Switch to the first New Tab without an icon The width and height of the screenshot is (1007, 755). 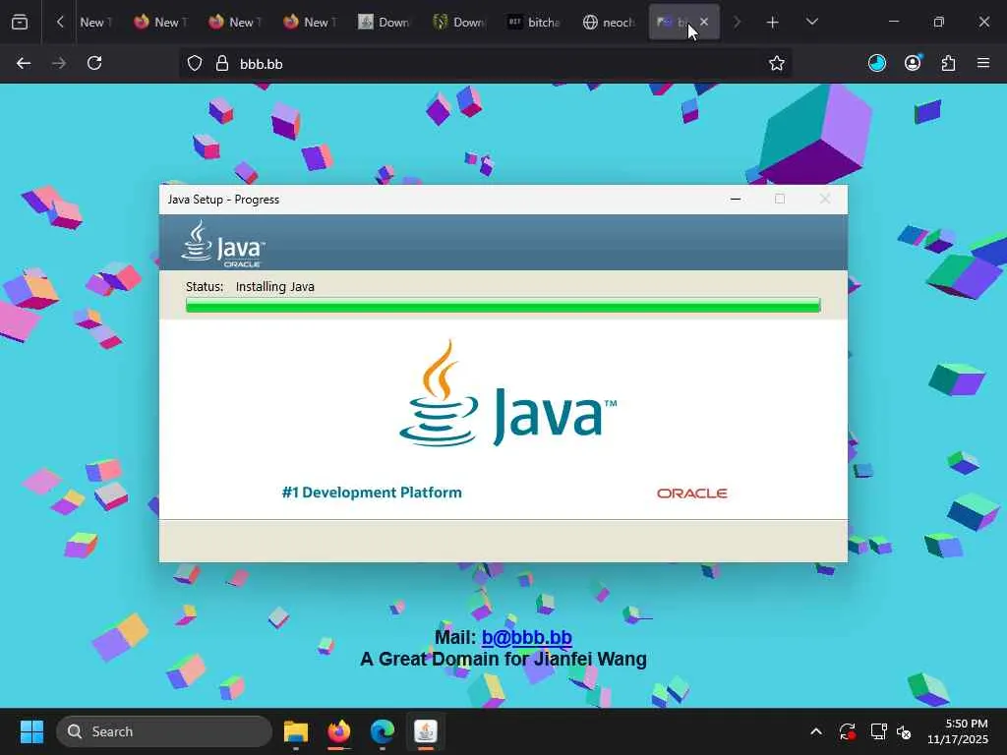[95, 22]
